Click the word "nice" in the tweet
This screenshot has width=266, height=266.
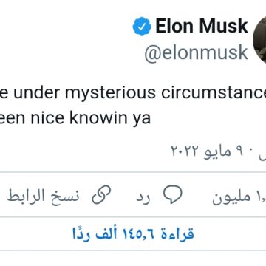click(47, 118)
